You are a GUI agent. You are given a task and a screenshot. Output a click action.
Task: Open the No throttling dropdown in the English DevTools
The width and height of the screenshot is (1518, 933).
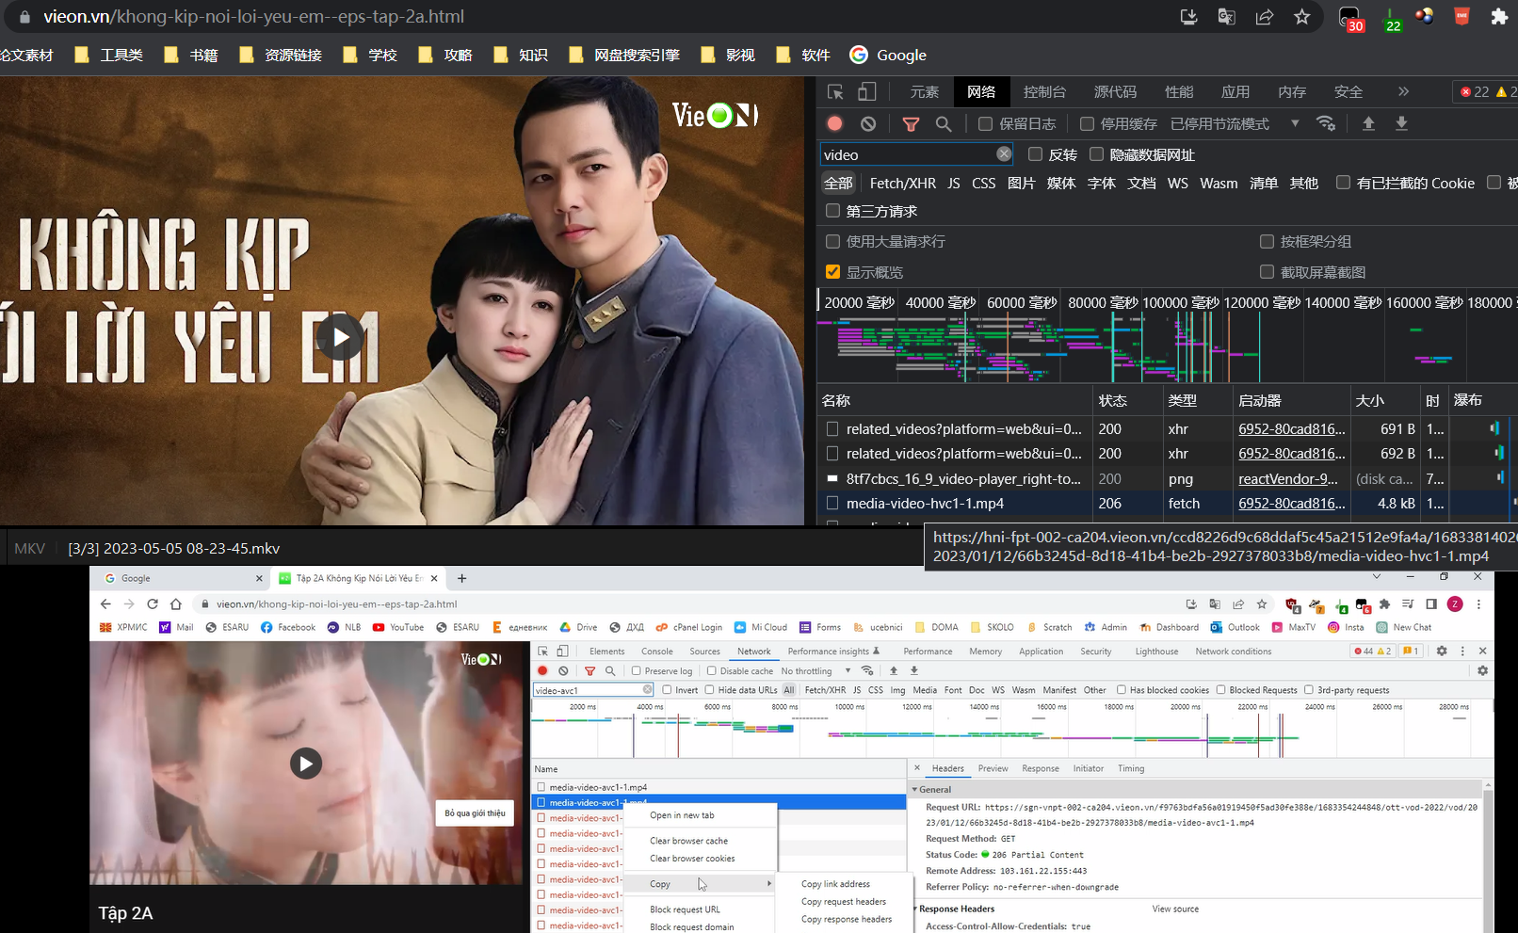point(816,671)
